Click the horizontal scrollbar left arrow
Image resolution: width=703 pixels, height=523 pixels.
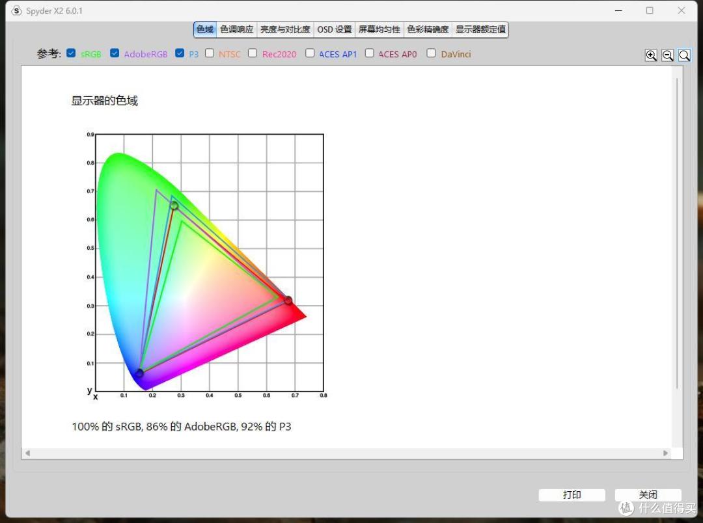[x=27, y=453]
